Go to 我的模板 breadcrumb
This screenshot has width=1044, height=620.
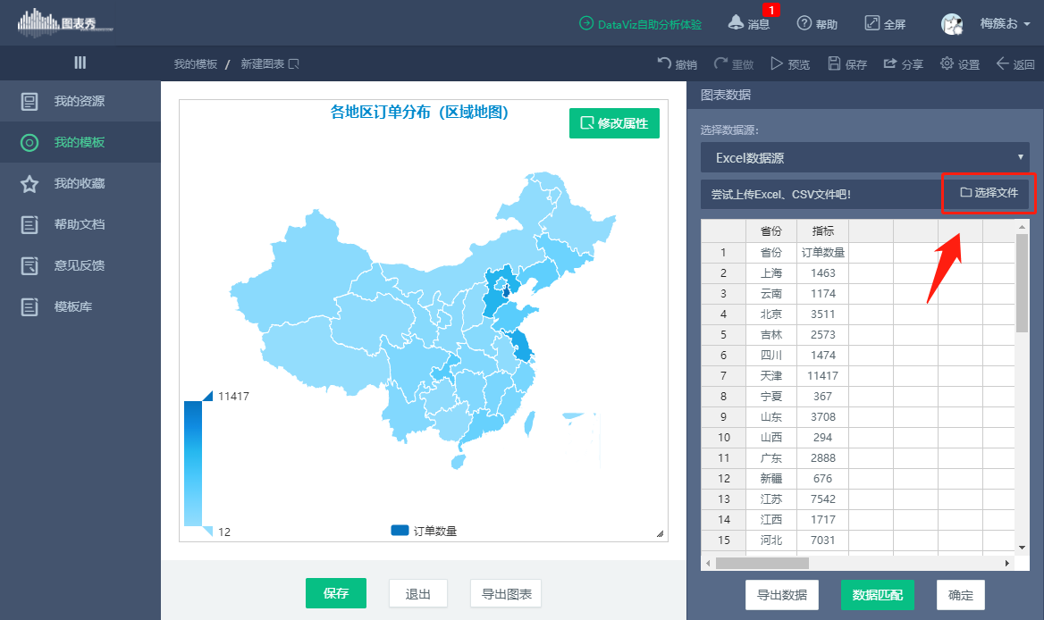click(x=195, y=63)
